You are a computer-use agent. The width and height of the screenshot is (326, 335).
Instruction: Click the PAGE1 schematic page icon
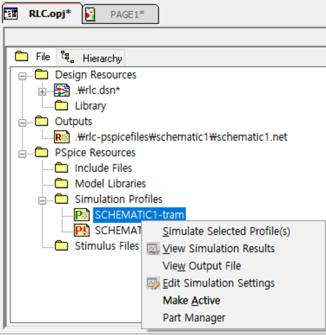(x=90, y=14)
